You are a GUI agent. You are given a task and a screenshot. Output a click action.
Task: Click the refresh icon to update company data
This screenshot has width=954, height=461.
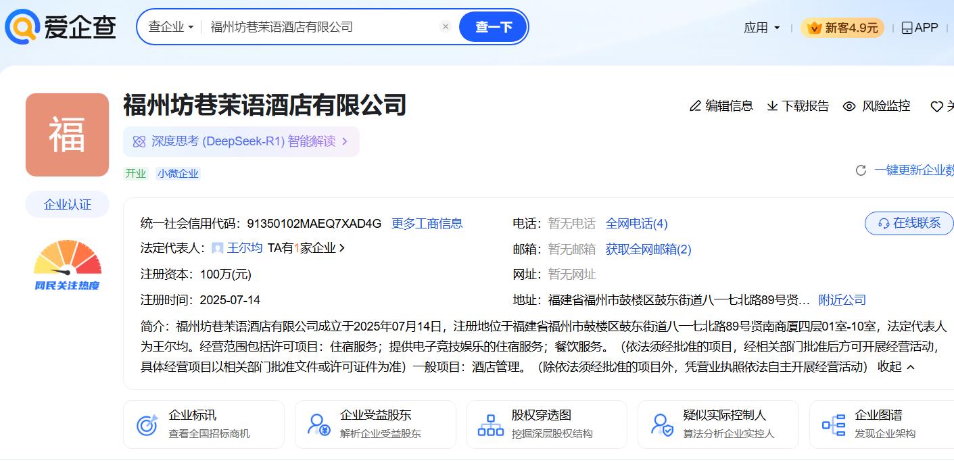861,170
